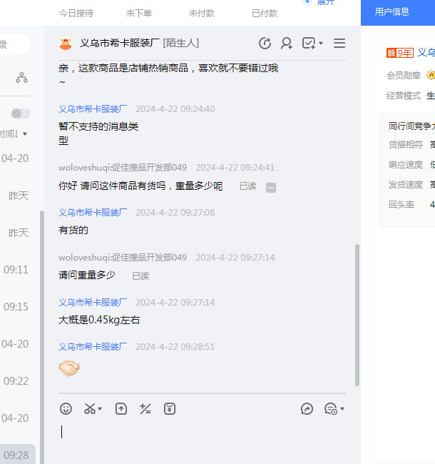The height and width of the screenshot is (464, 435).
Task: Click the forward/share arrow icon
Action: point(307,409)
